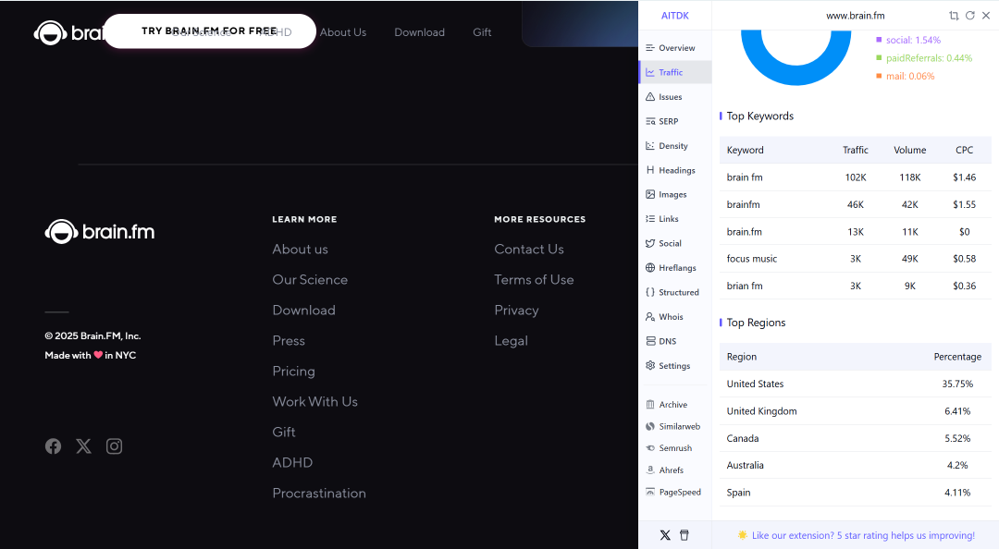The image size is (999, 549).
Task: Open the Gift footer link
Action: coord(284,433)
